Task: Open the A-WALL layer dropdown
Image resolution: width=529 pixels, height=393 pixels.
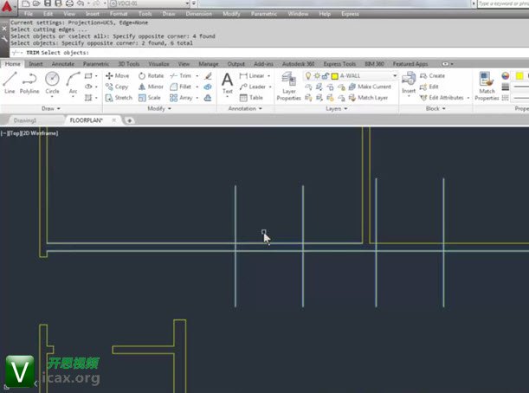Action: click(x=395, y=75)
